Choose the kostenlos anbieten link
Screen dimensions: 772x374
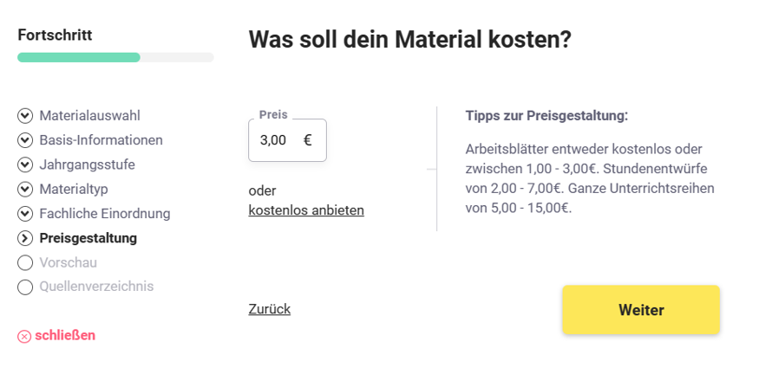306,210
